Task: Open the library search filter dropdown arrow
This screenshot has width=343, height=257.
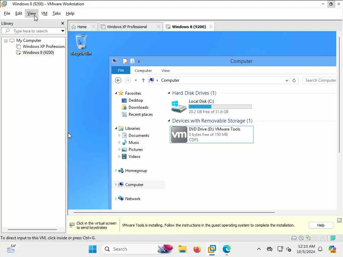Action: [x=63, y=31]
